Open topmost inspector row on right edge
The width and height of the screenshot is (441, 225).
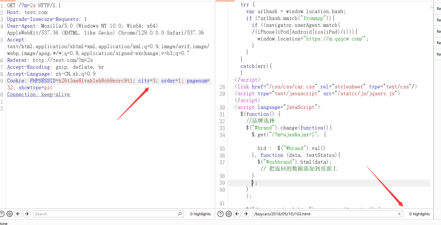point(438,8)
